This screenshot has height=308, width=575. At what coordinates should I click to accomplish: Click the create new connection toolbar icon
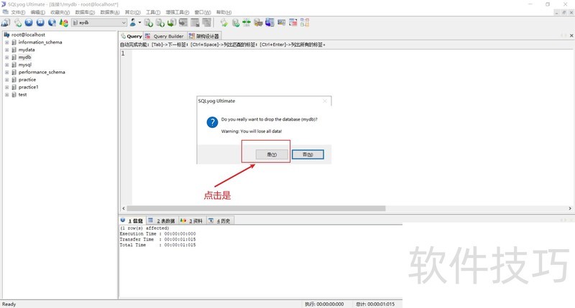tap(6, 23)
